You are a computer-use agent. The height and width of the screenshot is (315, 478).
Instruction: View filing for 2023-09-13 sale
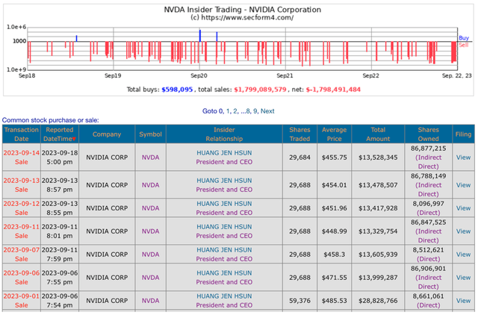coord(463,185)
